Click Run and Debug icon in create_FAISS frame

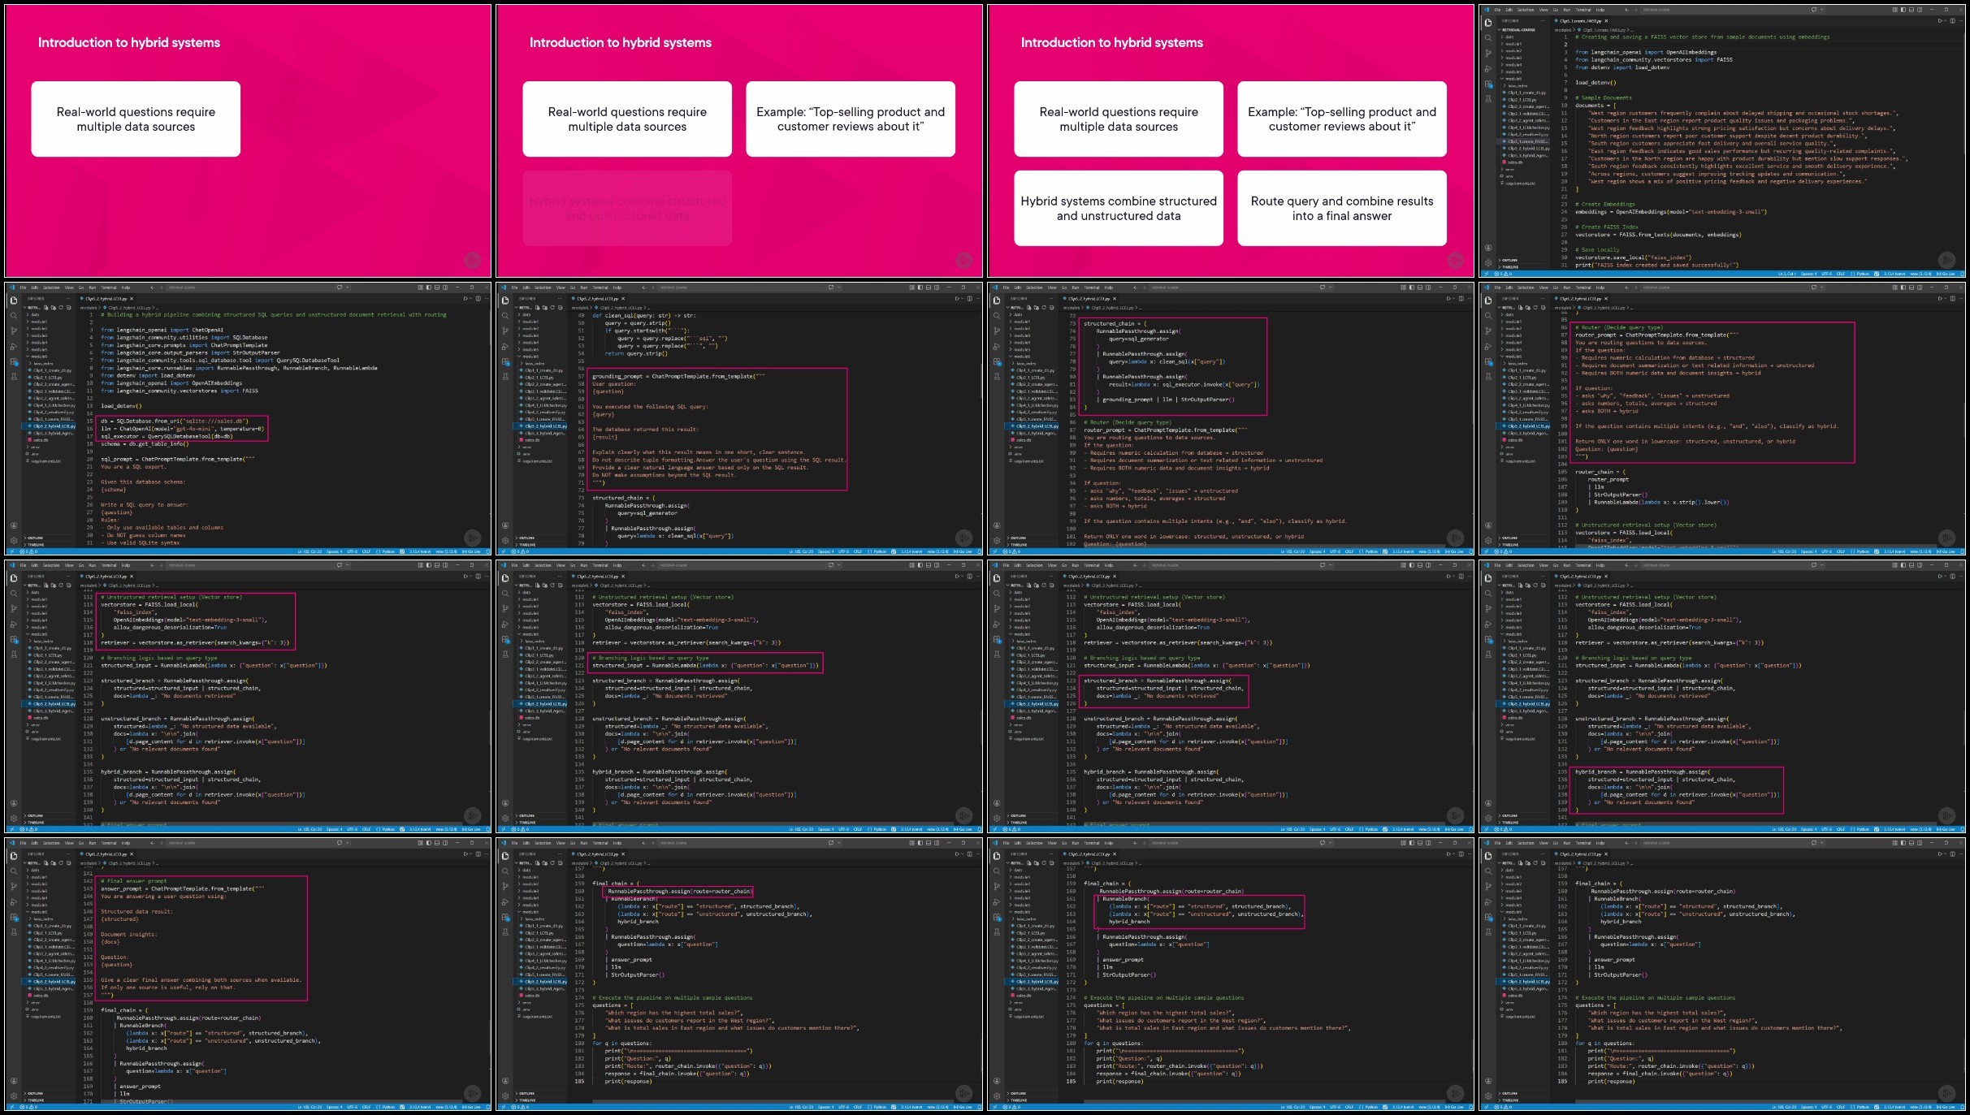(1488, 69)
